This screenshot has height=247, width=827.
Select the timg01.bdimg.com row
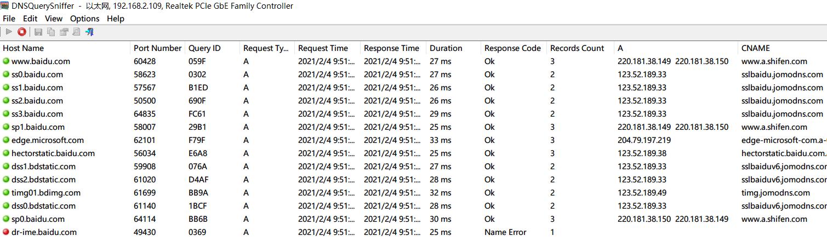pos(45,193)
